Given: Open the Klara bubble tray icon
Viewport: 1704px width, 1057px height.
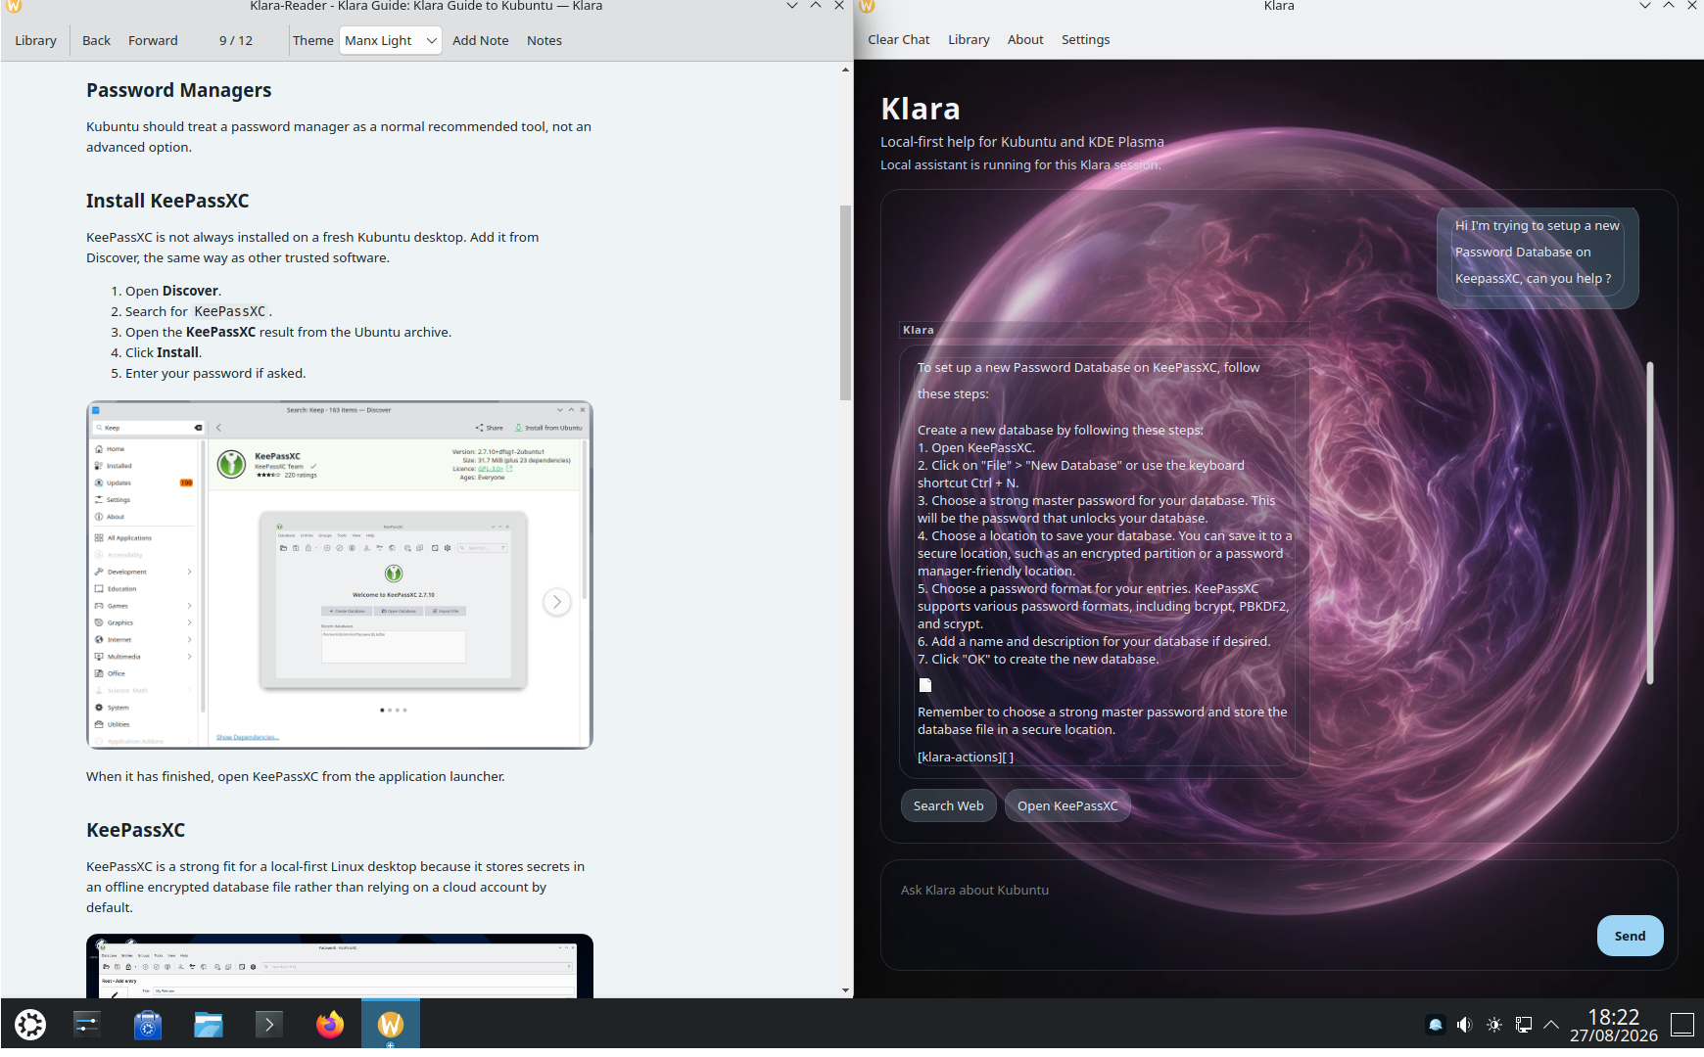Looking at the screenshot, I should [x=1436, y=1025].
